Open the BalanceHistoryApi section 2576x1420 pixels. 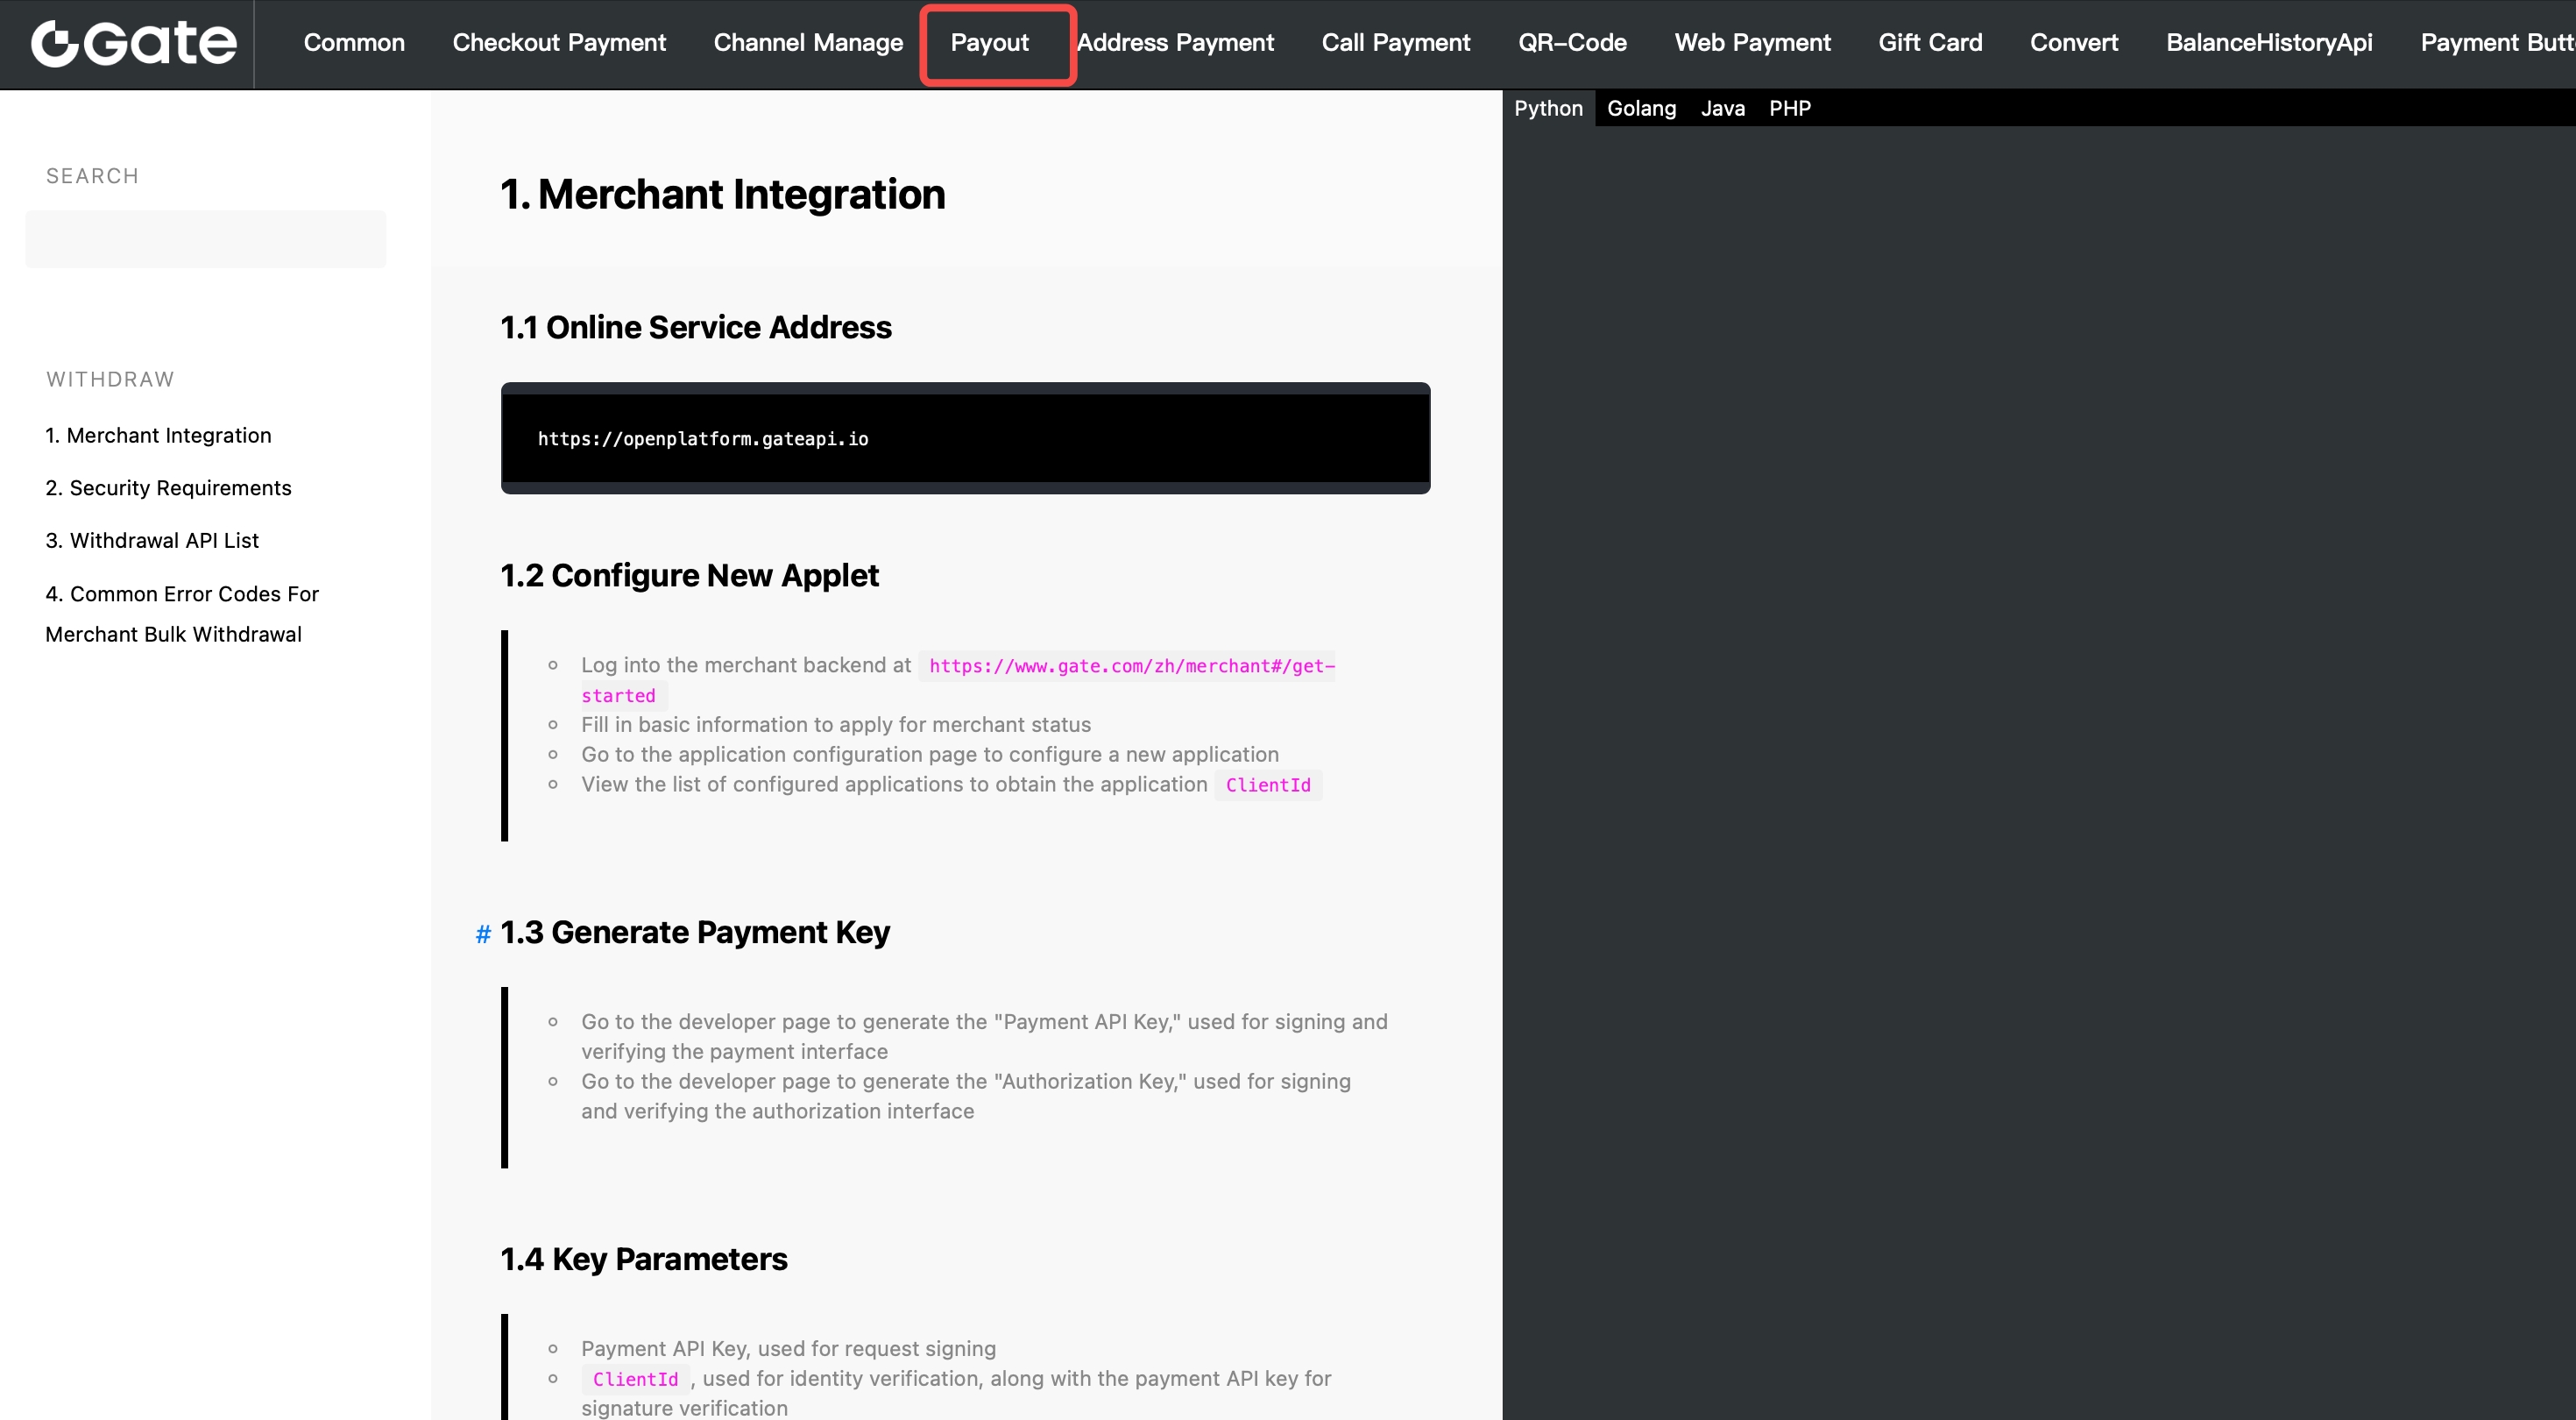pos(2268,43)
